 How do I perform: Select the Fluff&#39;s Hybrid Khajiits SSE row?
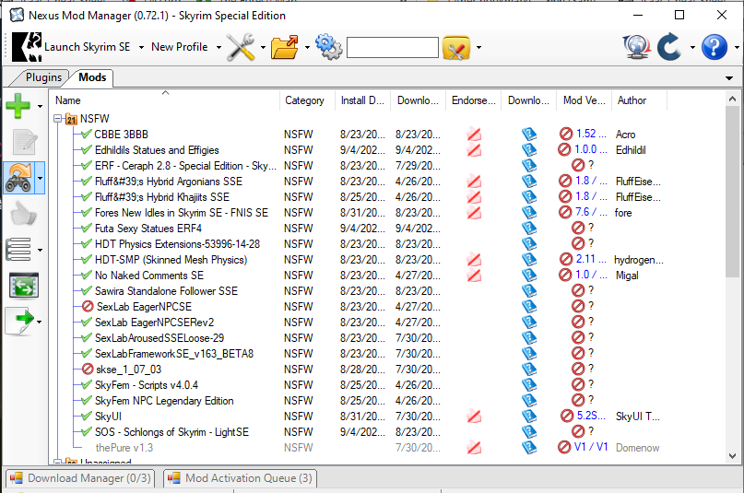162,196
